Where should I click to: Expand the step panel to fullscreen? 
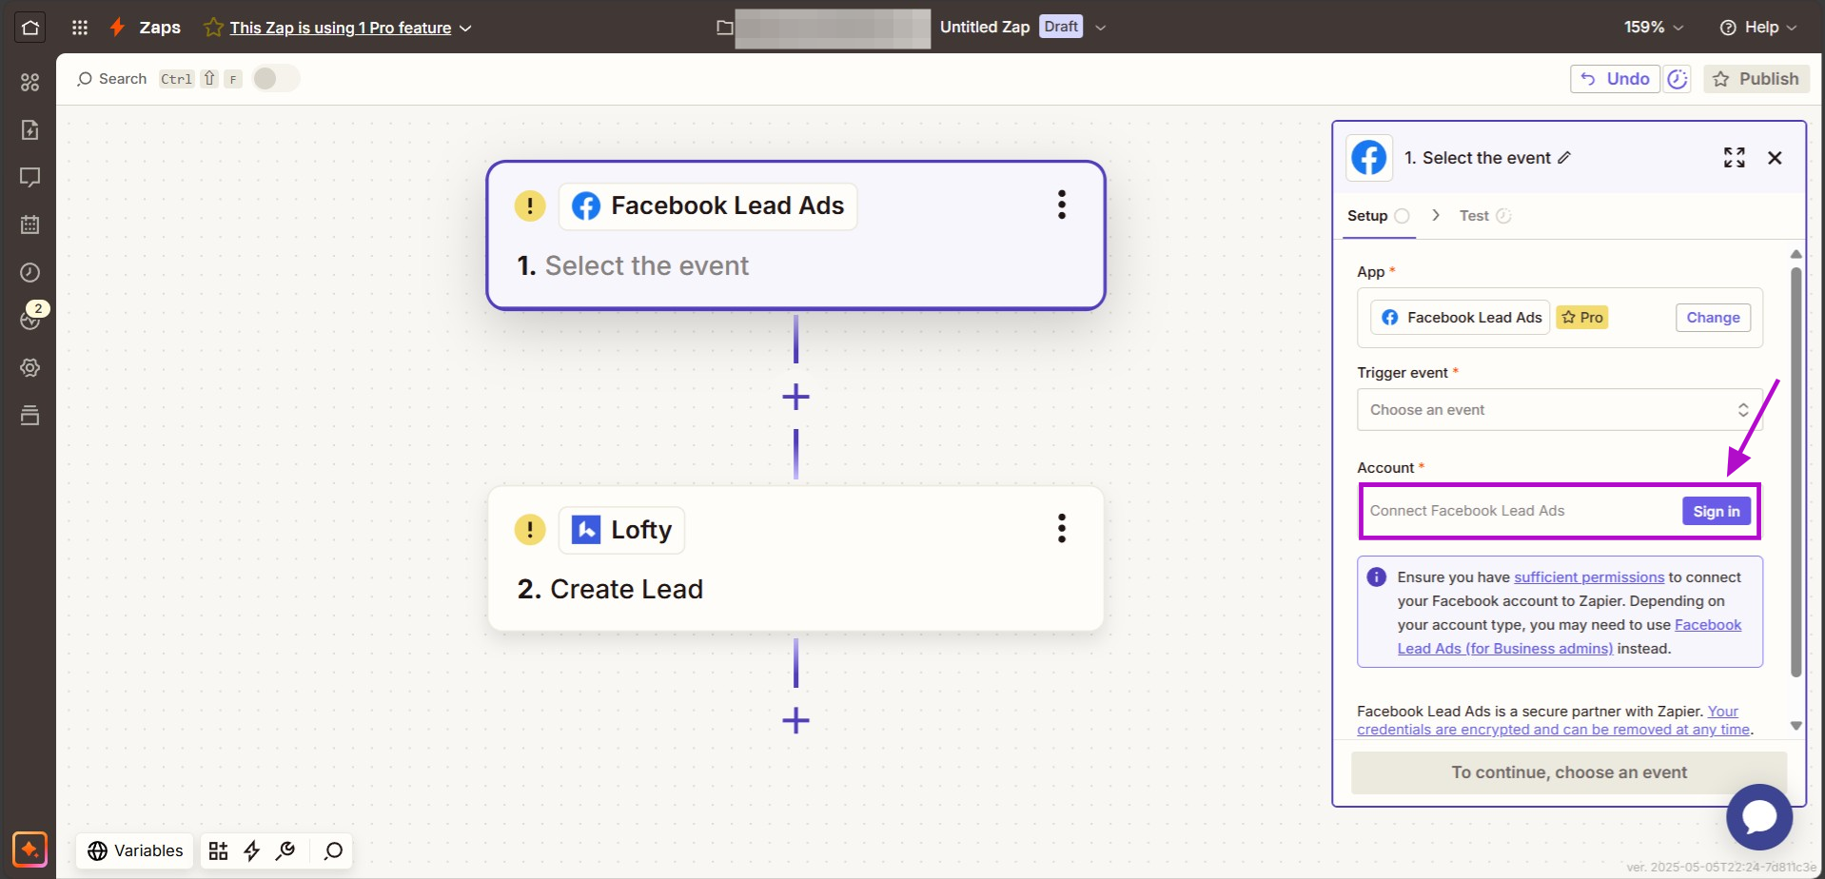click(1734, 158)
